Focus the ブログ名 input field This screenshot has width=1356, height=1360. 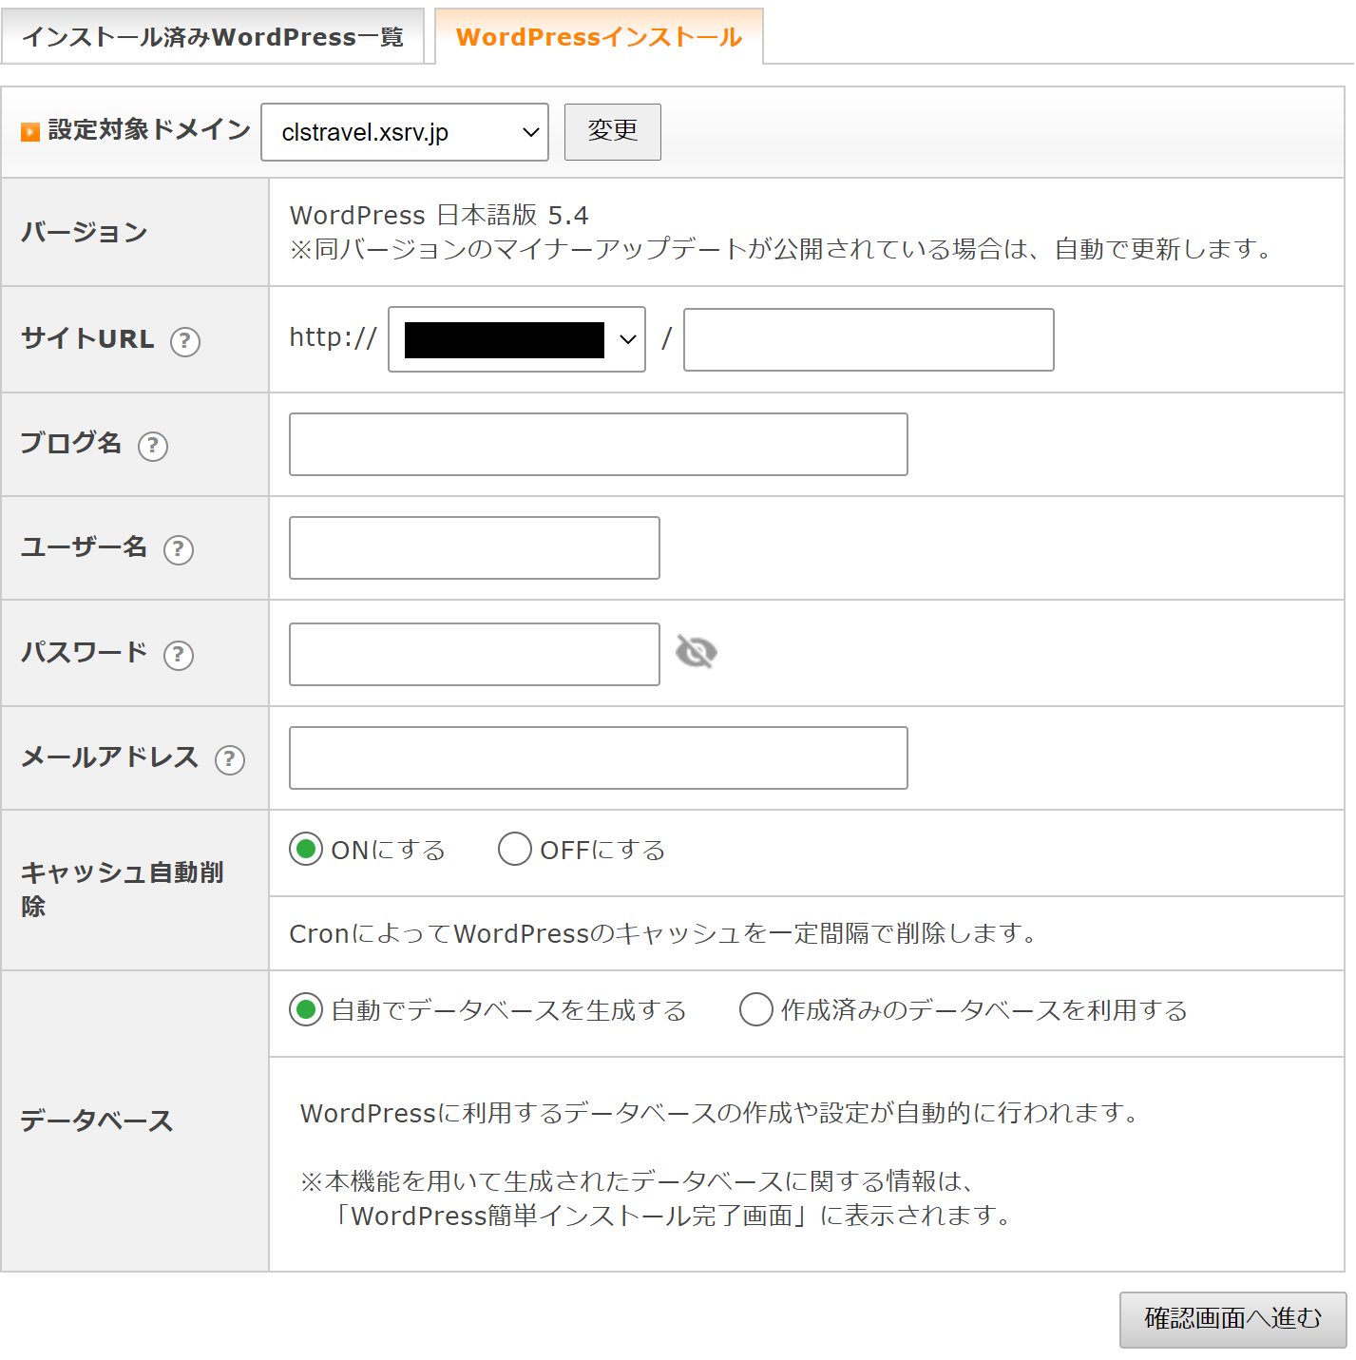[x=599, y=444]
